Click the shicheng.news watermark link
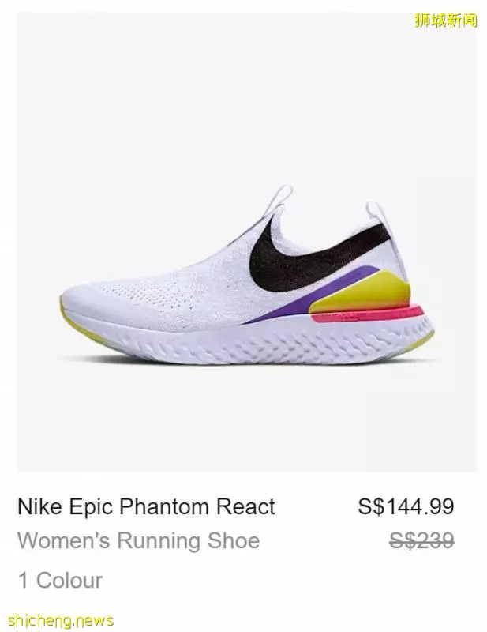Image resolution: width=487 pixels, height=632 pixels. 61,620
